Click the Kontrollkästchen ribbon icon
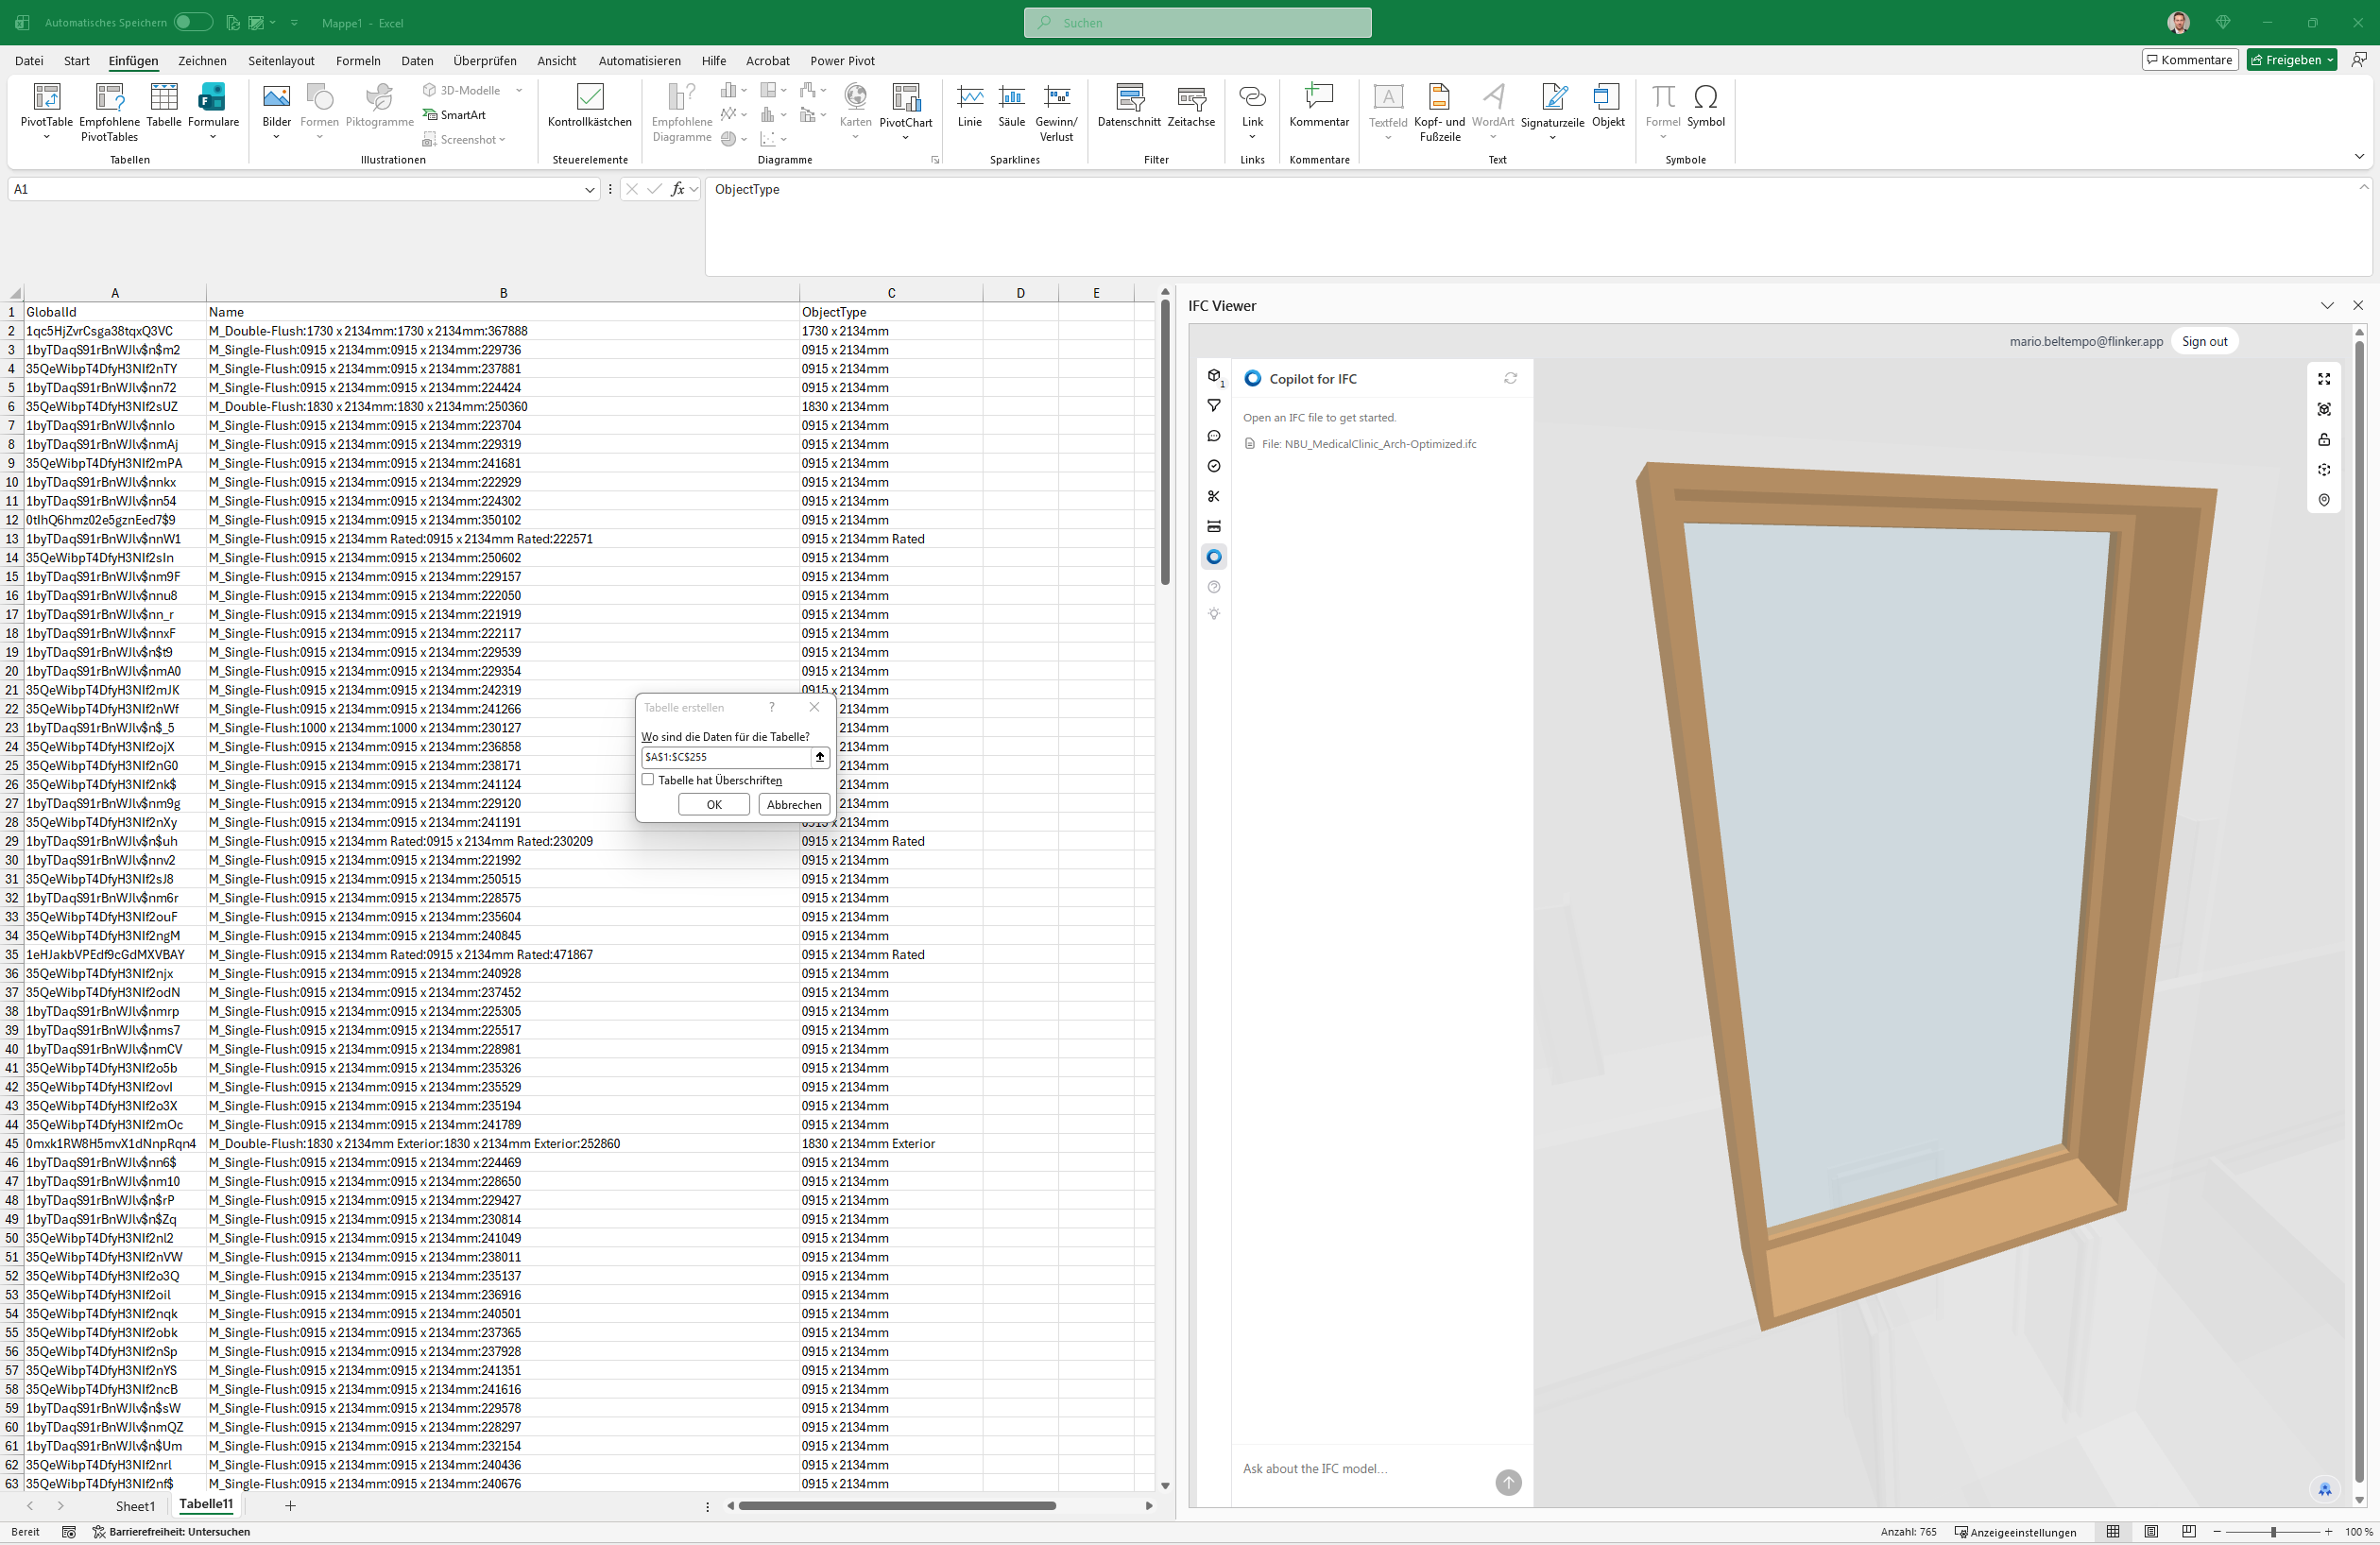This screenshot has width=2380, height=1545. 589,98
